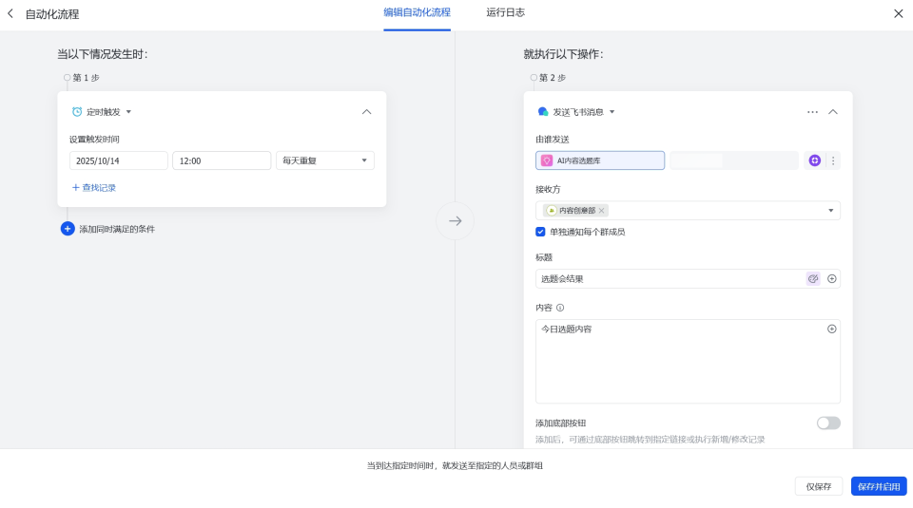Expand the 定时触发 trigger type dropdown
The image size is (913, 508).
(x=128, y=112)
